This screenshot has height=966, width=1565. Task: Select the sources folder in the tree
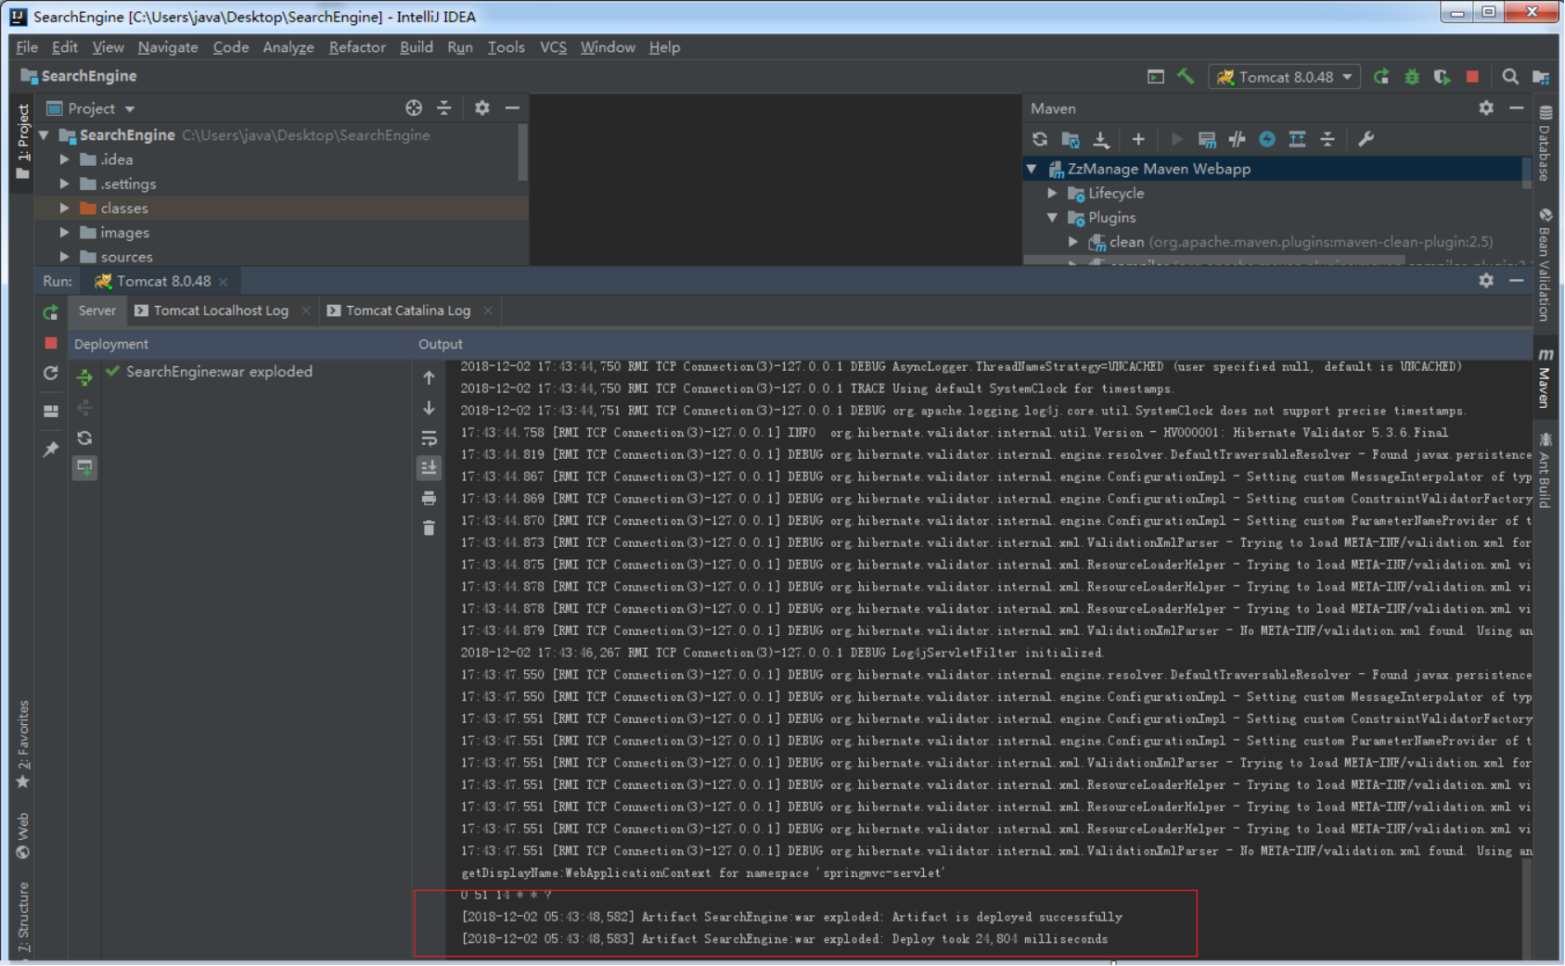click(126, 257)
